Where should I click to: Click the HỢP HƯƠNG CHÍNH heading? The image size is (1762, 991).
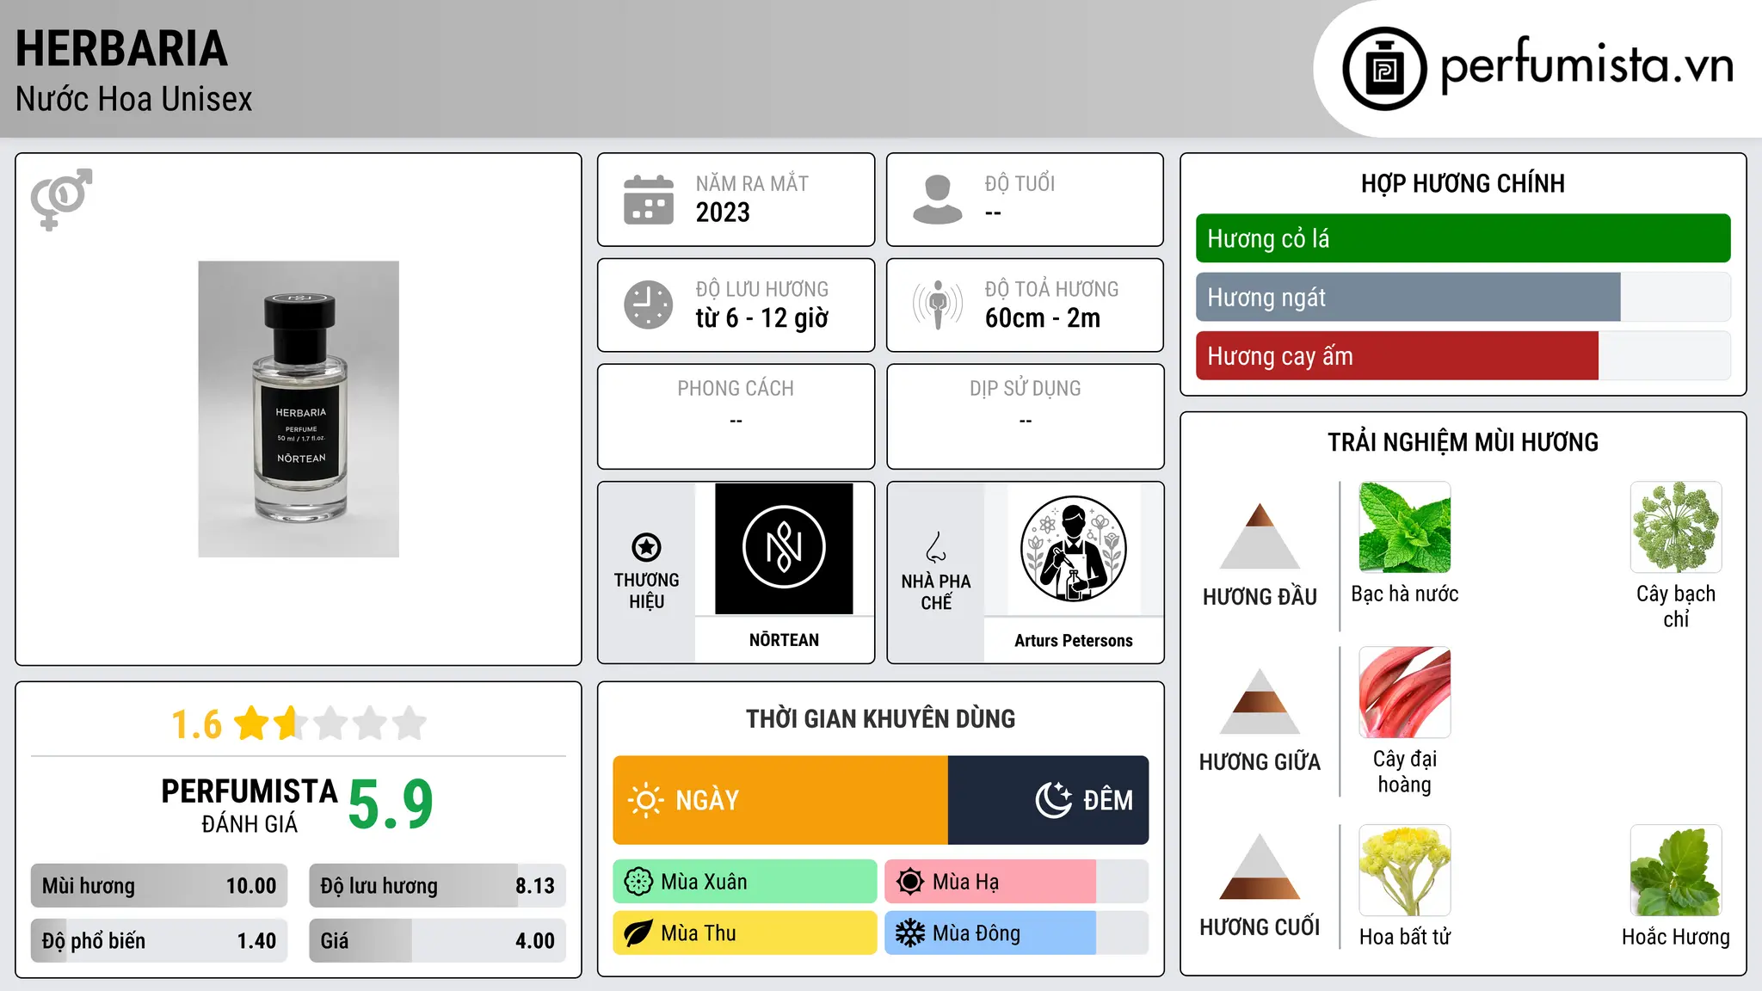tap(1463, 183)
